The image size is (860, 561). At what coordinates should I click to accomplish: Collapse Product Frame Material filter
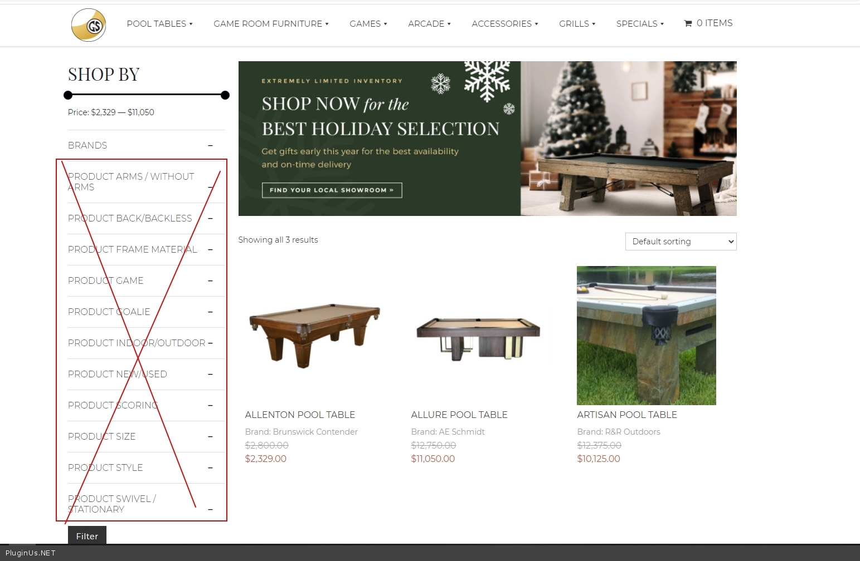pyautogui.click(x=210, y=250)
